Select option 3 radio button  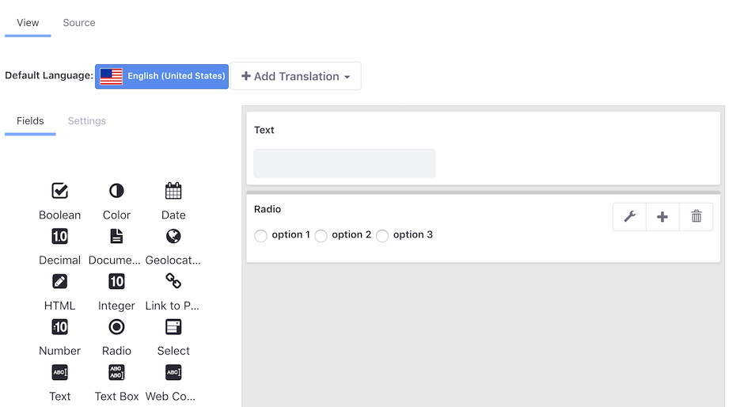pyautogui.click(x=382, y=236)
